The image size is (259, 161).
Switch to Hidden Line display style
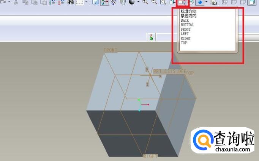(x=234, y=2)
